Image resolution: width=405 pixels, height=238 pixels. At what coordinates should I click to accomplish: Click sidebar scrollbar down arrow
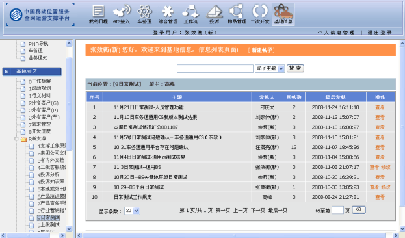pos(69,228)
